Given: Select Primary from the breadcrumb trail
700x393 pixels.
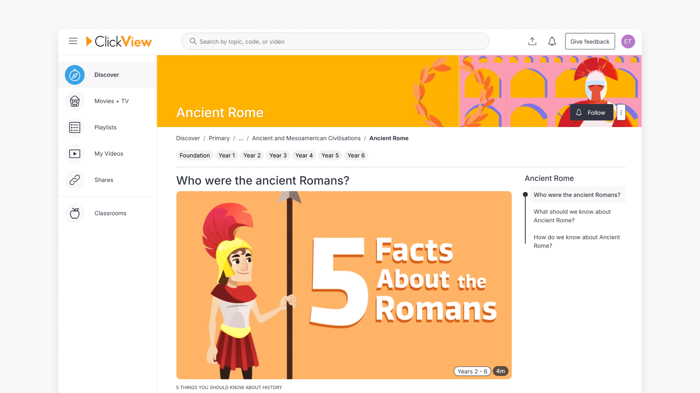Looking at the screenshot, I should click(x=219, y=138).
